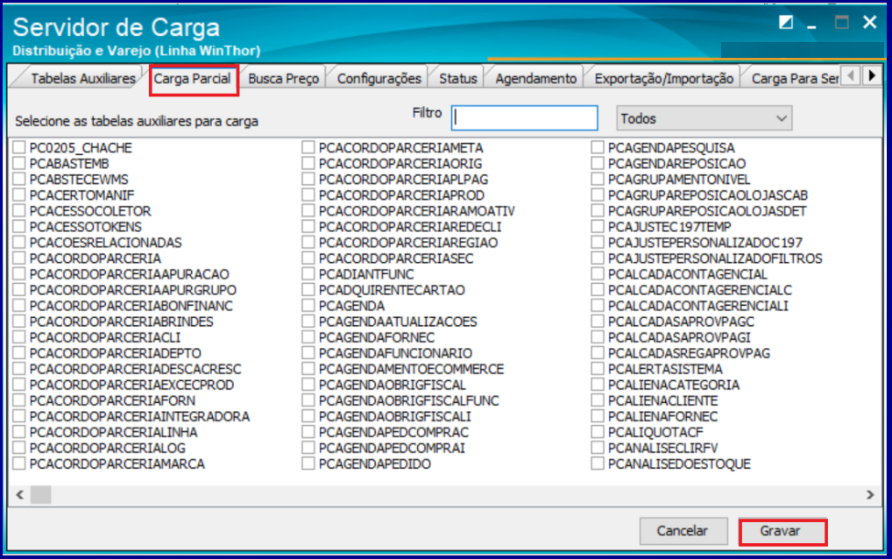Click the PCACORDOPARCERIADESCACRESC label

tap(136, 369)
